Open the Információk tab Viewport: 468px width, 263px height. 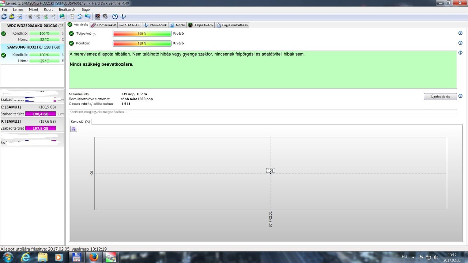click(x=155, y=25)
